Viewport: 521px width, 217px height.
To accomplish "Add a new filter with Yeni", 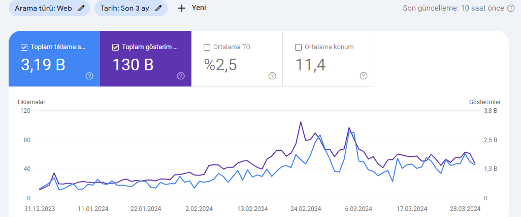I will [192, 8].
